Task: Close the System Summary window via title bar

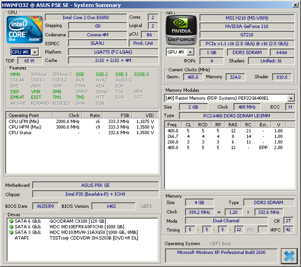Action: 295,5
